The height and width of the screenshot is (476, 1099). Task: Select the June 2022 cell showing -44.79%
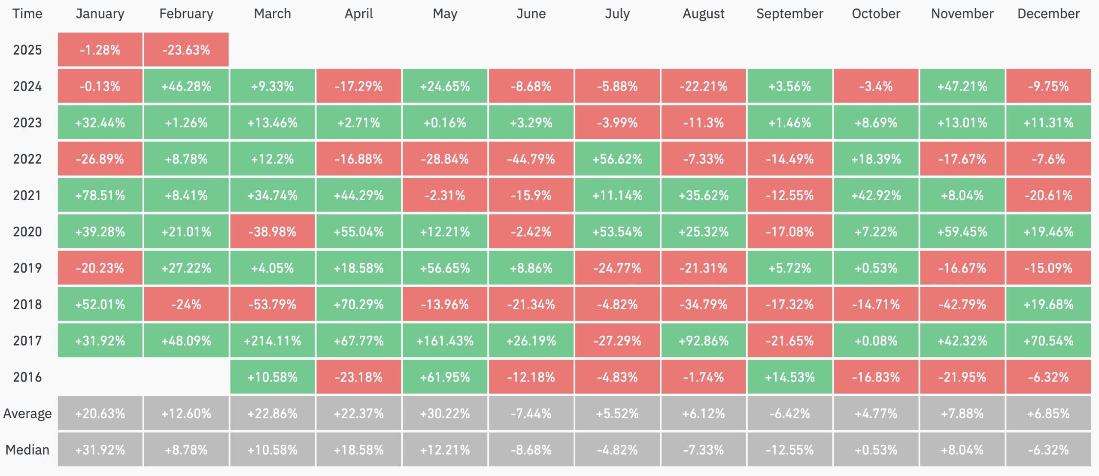531,159
